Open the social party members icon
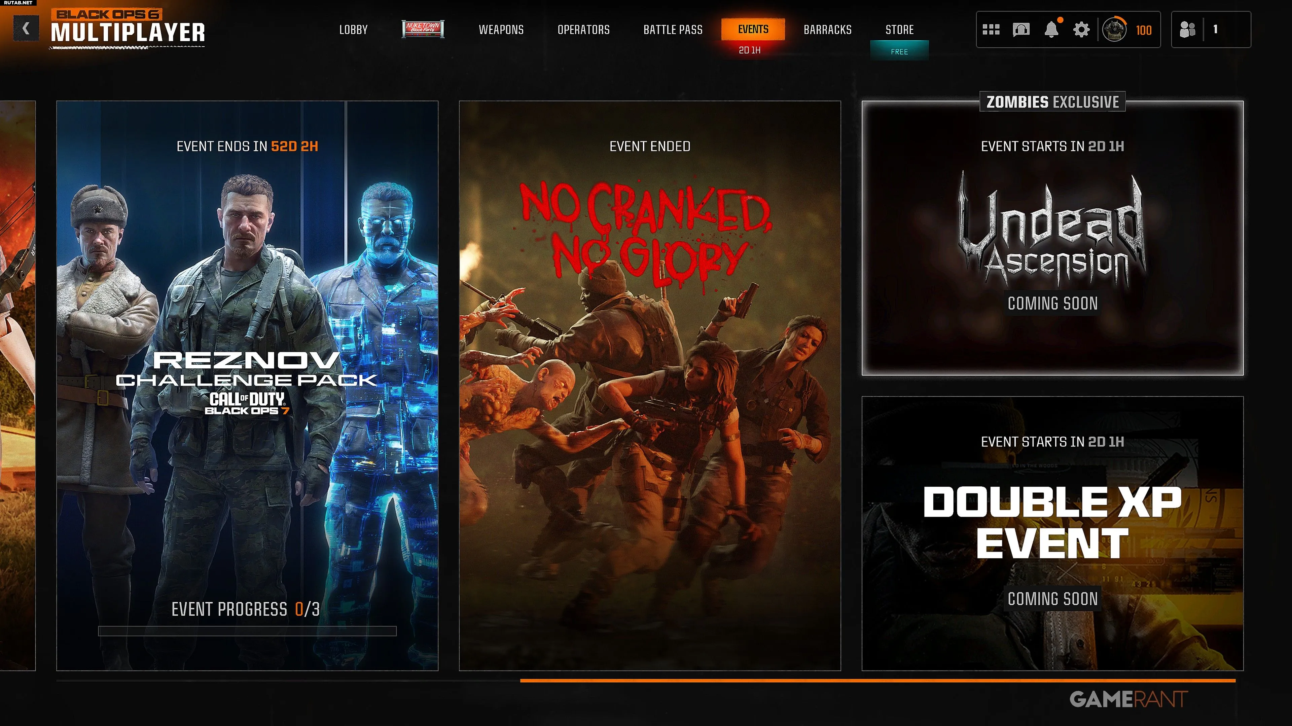Viewport: 1292px width, 726px height. (x=1187, y=30)
